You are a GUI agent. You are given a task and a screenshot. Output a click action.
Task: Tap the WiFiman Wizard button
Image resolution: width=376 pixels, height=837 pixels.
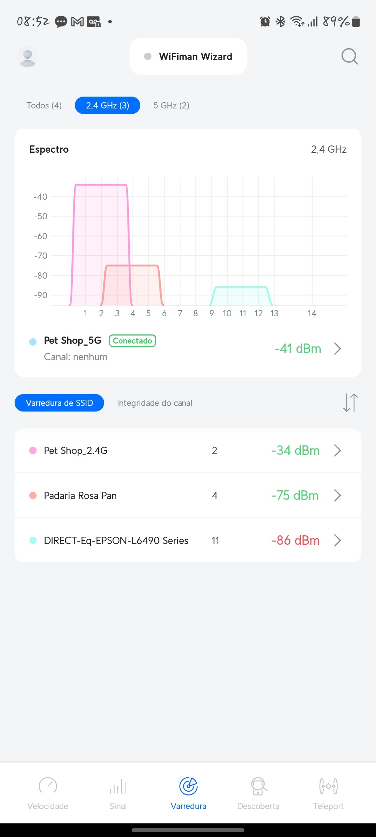[188, 56]
